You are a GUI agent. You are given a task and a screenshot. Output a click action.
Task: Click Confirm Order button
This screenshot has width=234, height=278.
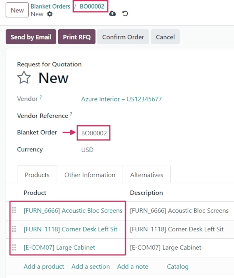[123, 37]
